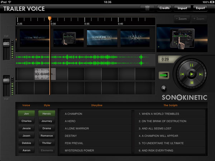215x161 pixels.
Task: Select the '4. A CHAMPION' voice clip
Action: point(45,74)
